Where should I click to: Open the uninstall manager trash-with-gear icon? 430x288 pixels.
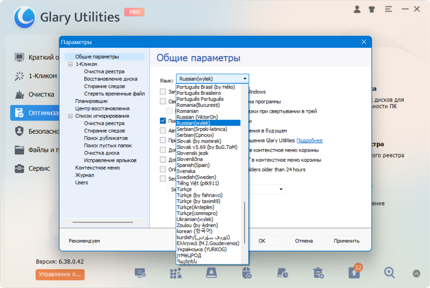tap(318, 273)
